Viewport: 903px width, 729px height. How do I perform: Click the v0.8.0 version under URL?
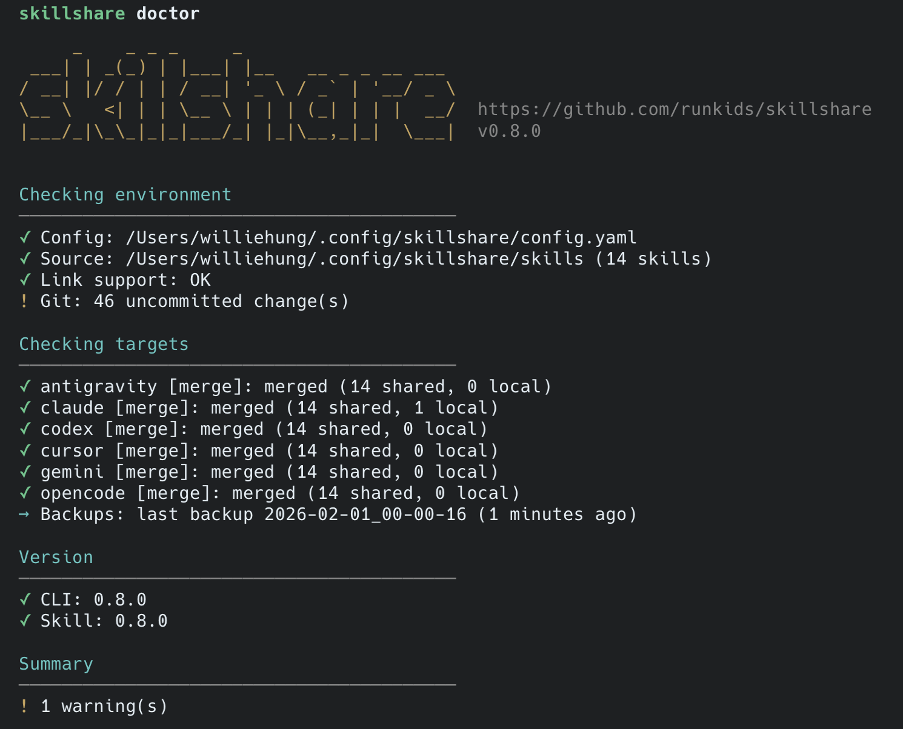click(509, 131)
